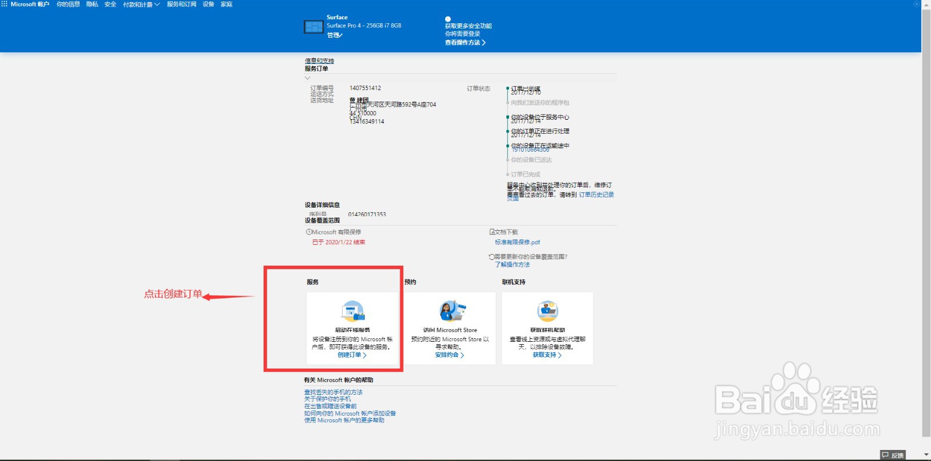Viewport: 931px width, 461px height.
Task: Click the 获取更多安全功能 header text
Action: tap(468, 26)
